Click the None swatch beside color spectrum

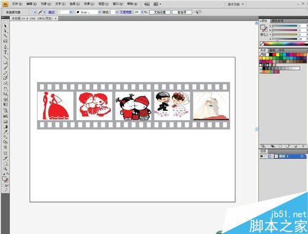(x=262, y=44)
